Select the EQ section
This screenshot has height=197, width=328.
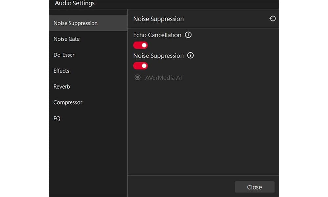click(57, 118)
